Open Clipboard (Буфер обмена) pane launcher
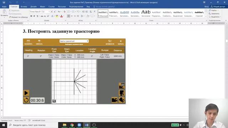Screen dimensions: 228x128 click(28, 21)
